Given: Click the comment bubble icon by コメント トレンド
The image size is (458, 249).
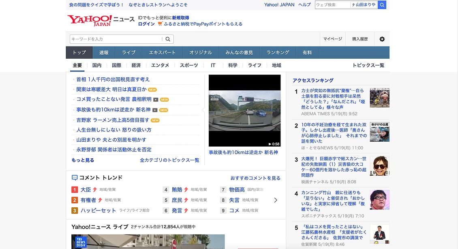Looking at the screenshot, I should (75, 177).
